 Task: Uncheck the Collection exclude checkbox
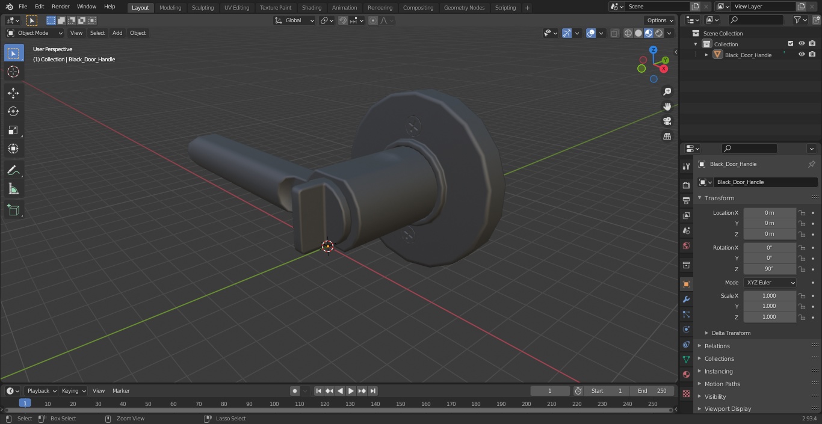click(x=791, y=44)
